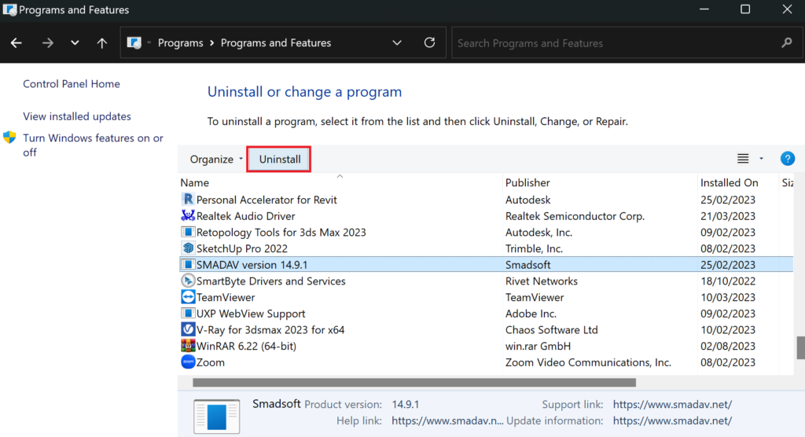This screenshot has height=437, width=805.
Task: Click the Programs and Features title icon
Action: [x=9, y=9]
